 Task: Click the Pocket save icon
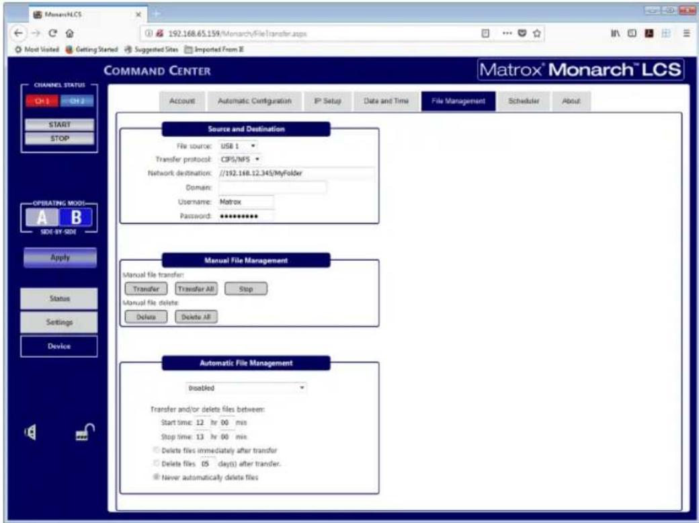click(x=522, y=34)
